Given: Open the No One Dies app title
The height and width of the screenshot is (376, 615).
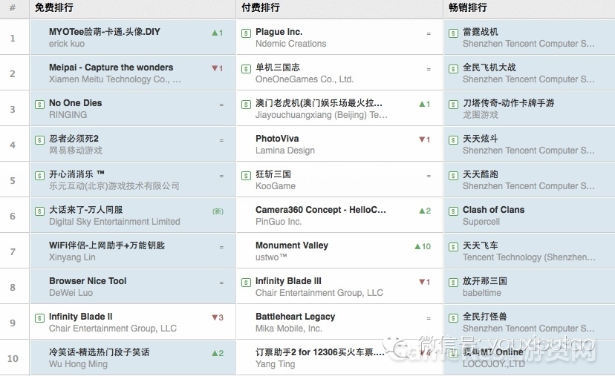Looking at the screenshot, I should click(75, 103).
